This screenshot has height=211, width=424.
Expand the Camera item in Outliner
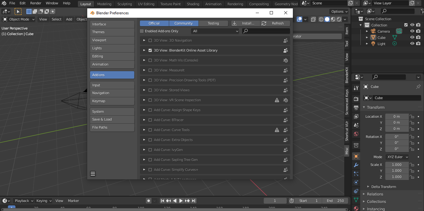(367, 31)
